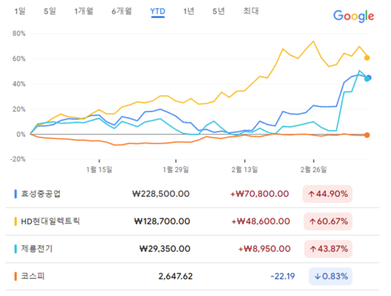
Task: Click the 1월 29일 axis label
Action: click(176, 170)
